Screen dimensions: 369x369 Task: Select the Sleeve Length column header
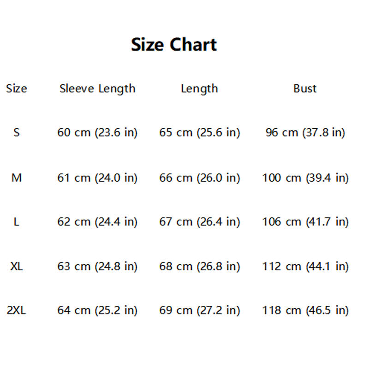pos(97,88)
